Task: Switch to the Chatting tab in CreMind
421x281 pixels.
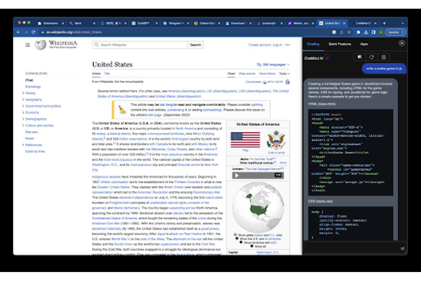Action: [x=313, y=44]
